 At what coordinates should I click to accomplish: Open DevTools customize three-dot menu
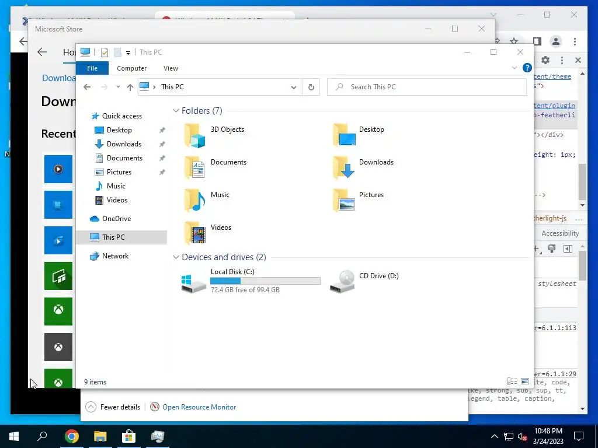tap(562, 60)
